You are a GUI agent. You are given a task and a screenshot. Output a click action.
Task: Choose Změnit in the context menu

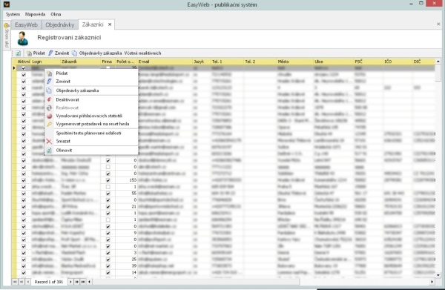coord(91,81)
